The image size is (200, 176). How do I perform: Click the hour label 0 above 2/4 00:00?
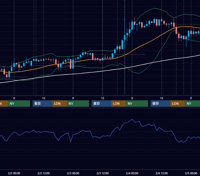tap(132, 98)
